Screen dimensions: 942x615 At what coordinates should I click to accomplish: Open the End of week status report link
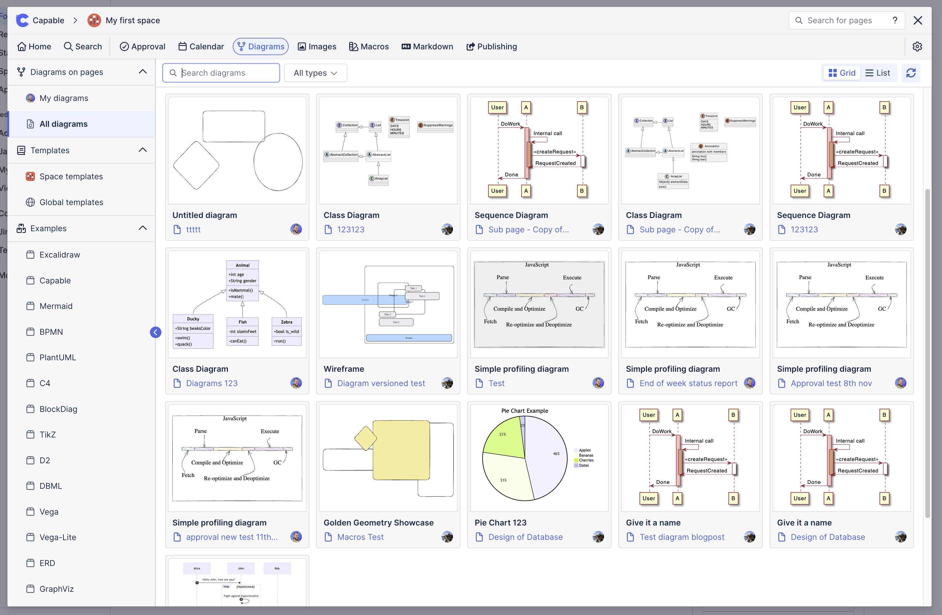click(x=688, y=383)
